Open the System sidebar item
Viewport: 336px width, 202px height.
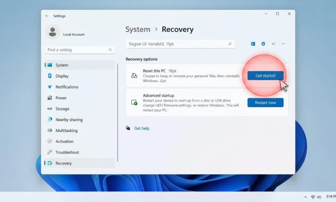(80, 65)
